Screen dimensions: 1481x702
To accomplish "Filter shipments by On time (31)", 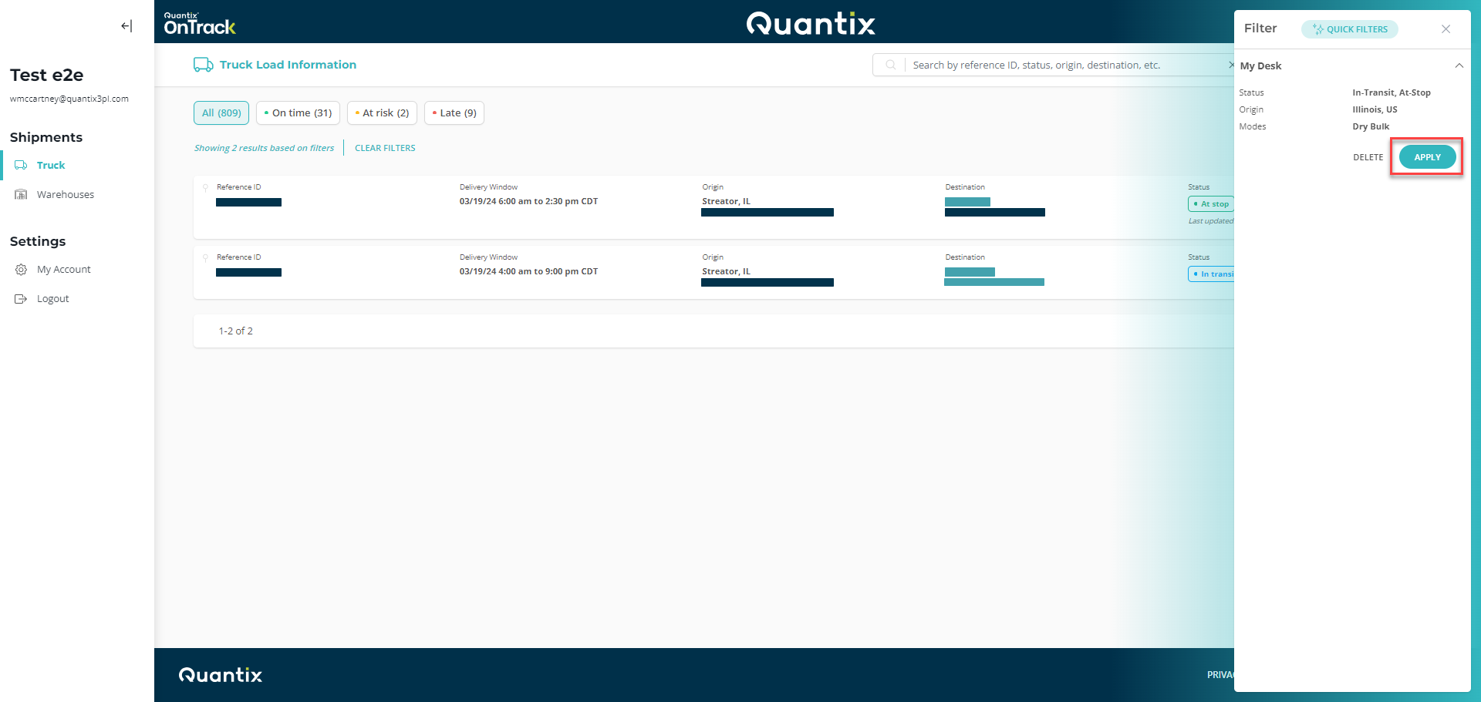I will [x=298, y=113].
